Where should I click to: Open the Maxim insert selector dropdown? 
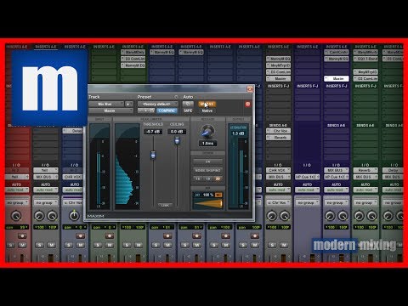click(110, 110)
